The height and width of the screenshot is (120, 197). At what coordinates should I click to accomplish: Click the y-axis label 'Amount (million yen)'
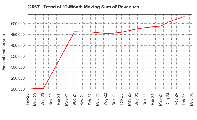[x=4, y=52]
